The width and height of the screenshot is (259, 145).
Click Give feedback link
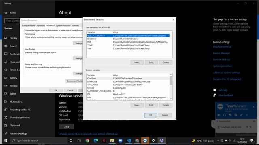click(x=226, y=95)
